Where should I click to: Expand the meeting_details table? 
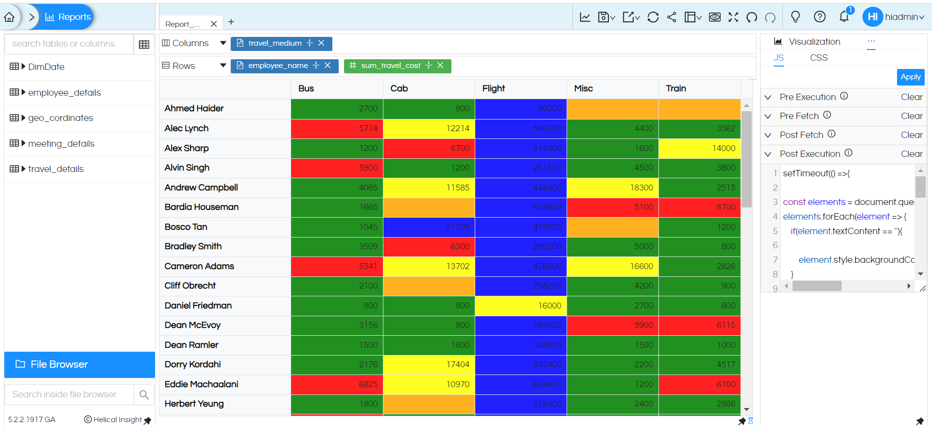[23, 143]
